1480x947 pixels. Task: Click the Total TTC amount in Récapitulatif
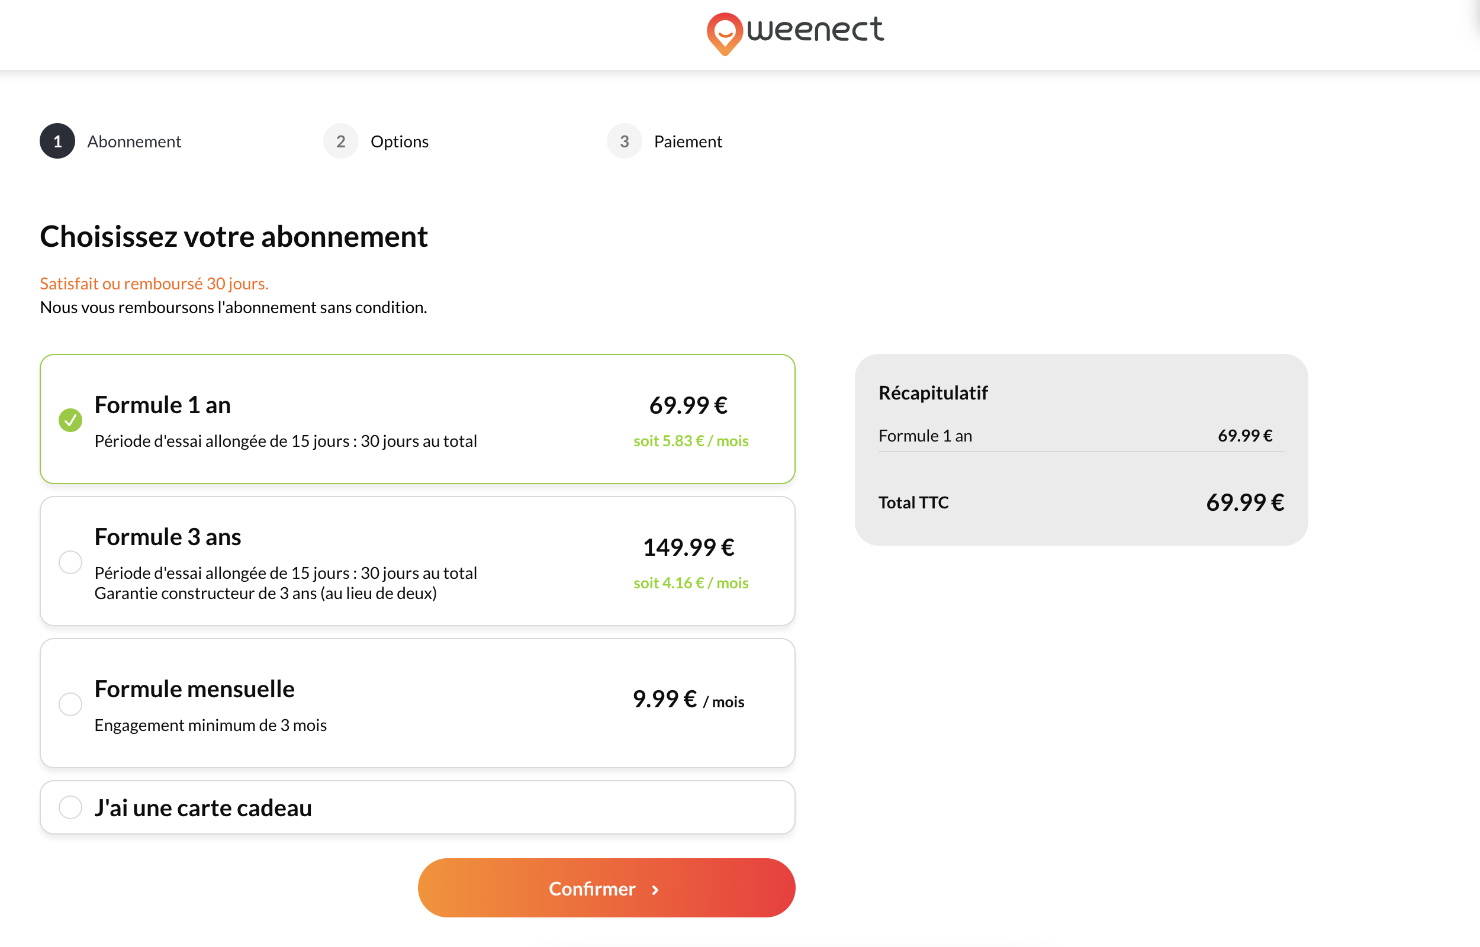1244,503
